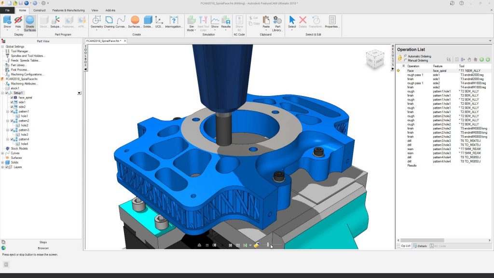Switch to the Construct ribbon tab
The width and height of the screenshot is (494, 278).
40,10
